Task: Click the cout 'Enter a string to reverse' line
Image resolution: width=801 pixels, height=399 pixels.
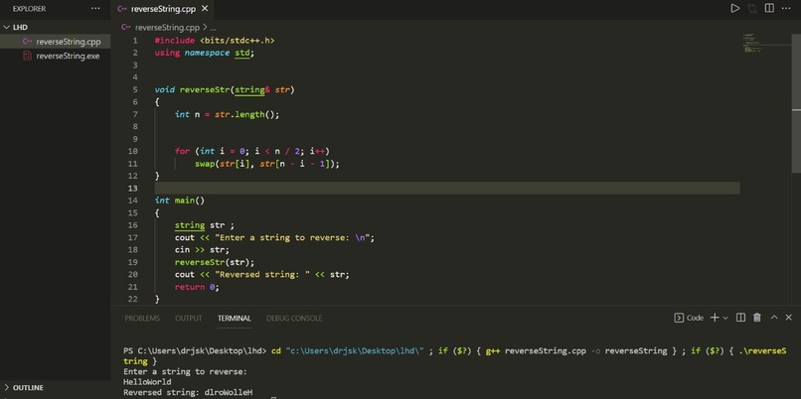Action: 275,238
